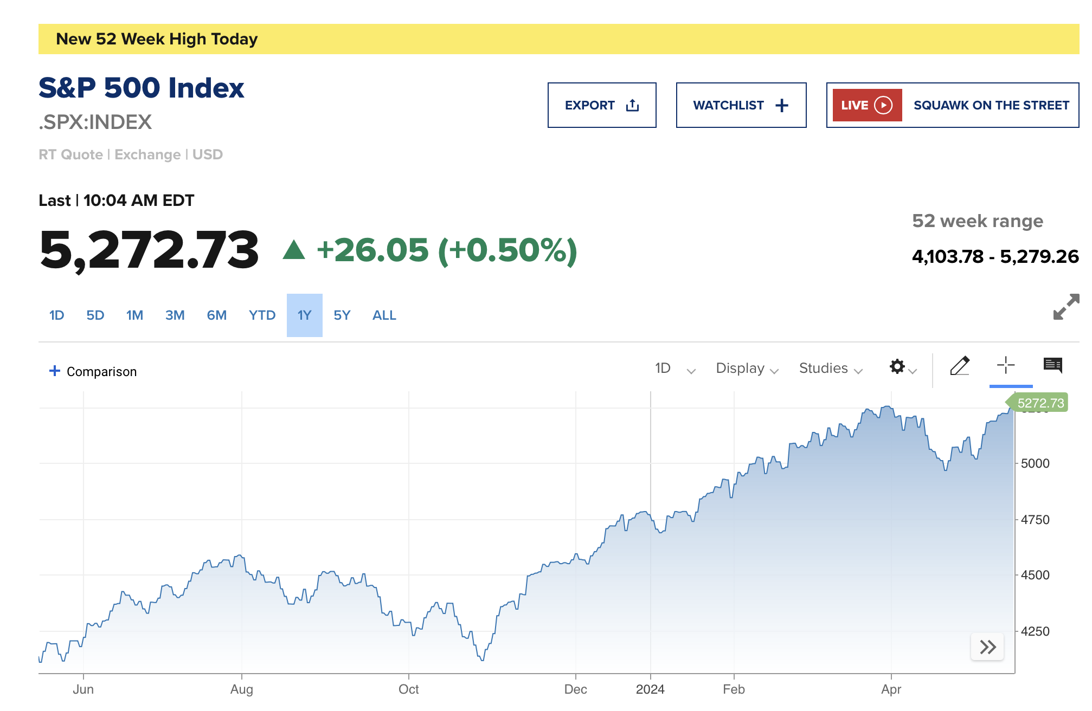
Task: Open chart settings gear icon
Action: (x=898, y=367)
